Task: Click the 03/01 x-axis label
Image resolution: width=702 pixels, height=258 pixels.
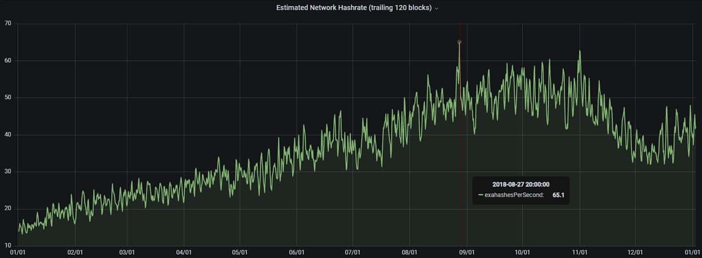Action: pos(127,253)
